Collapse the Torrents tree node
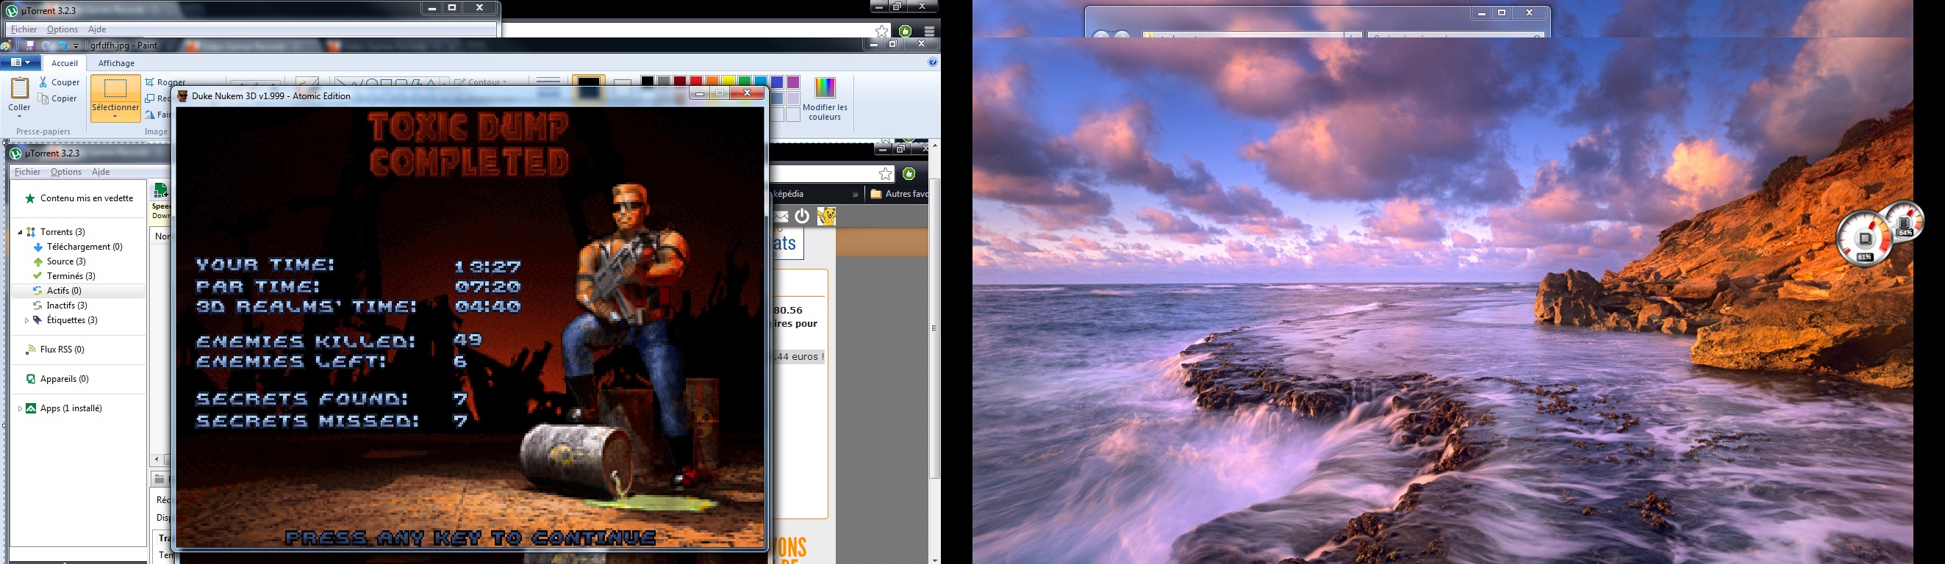The height and width of the screenshot is (564, 1945). [21, 232]
